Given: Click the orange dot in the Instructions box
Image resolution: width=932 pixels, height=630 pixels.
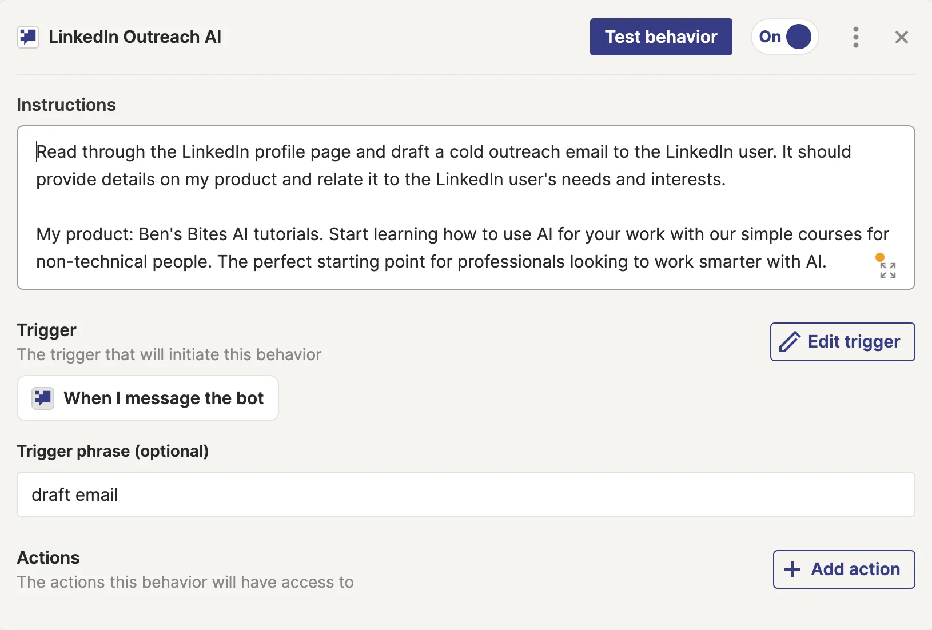Looking at the screenshot, I should point(880,257).
